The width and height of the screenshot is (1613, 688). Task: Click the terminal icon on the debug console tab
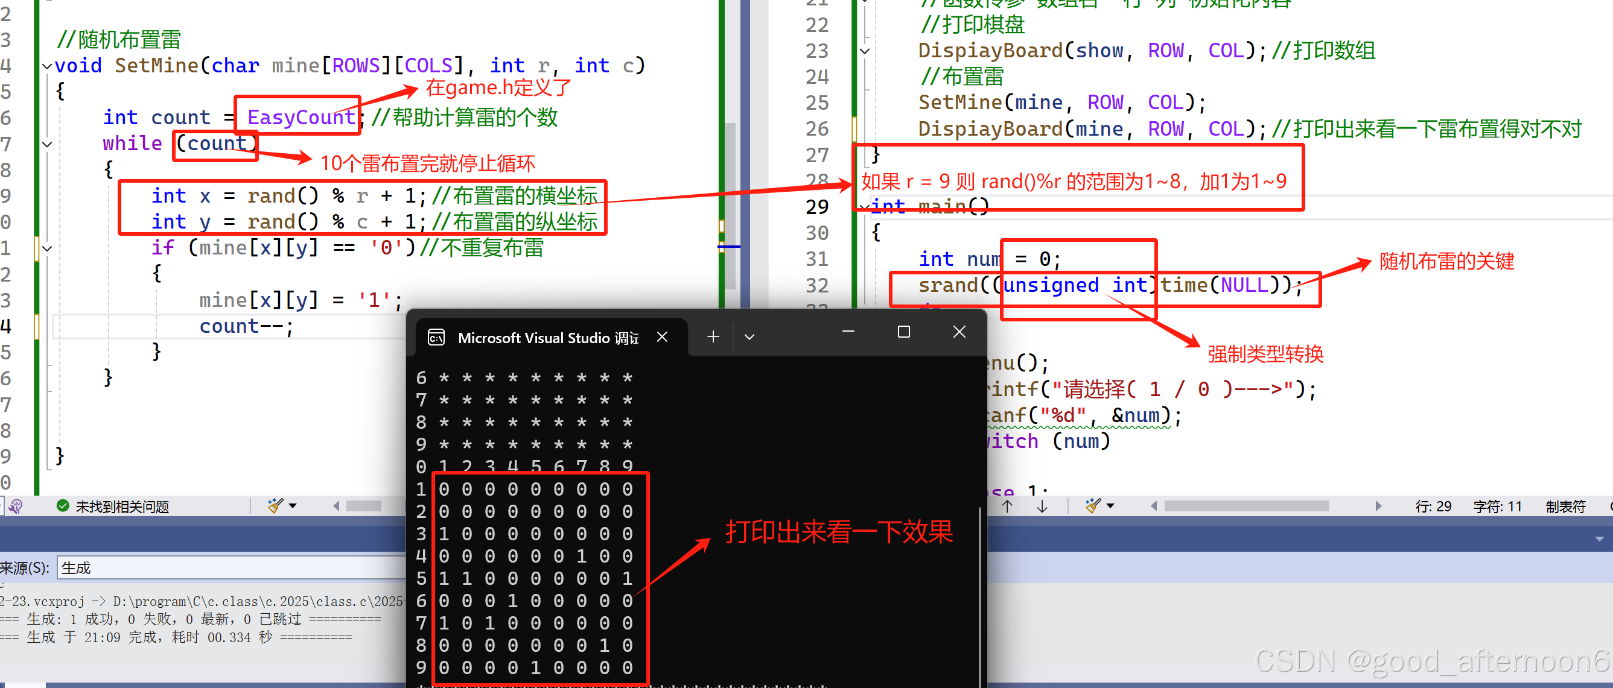coord(436,338)
